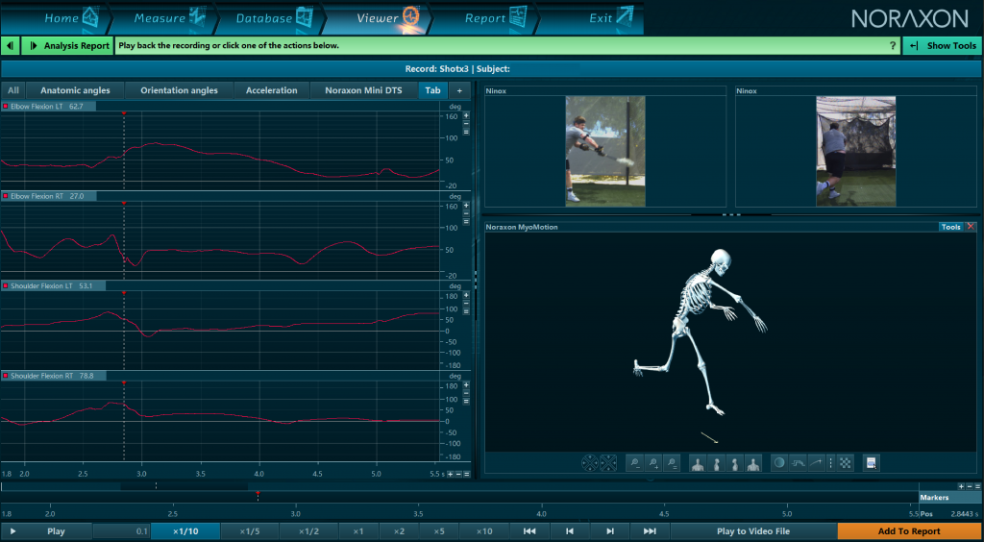
Task: Show the skeleton front view
Action: click(x=698, y=463)
